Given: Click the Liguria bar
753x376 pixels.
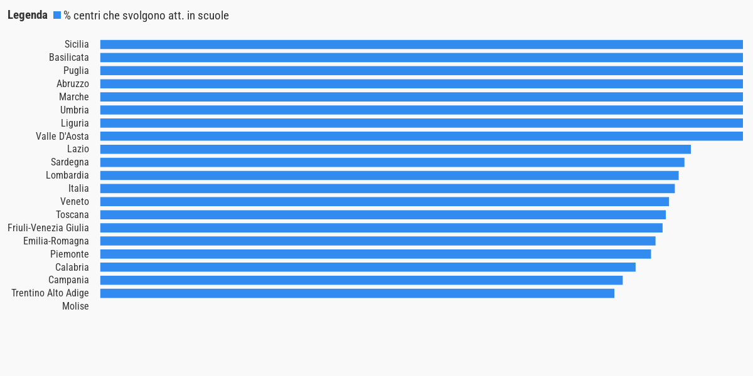Looking at the screenshot, I should [x=422, y=123].
